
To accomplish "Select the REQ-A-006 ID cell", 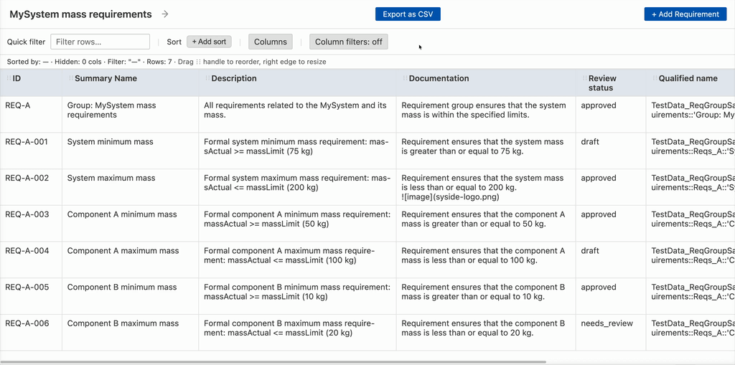I will click(31, 332).
